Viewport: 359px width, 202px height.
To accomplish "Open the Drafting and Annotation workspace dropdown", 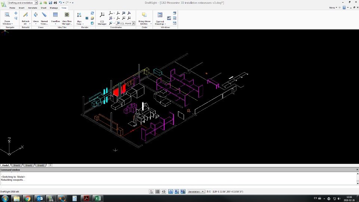I will (36, 3).
